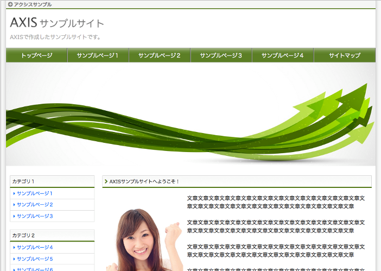Open the サンプルページ2 link under カテゴリ1
The image size is (381, 271).
click(35, 205)
